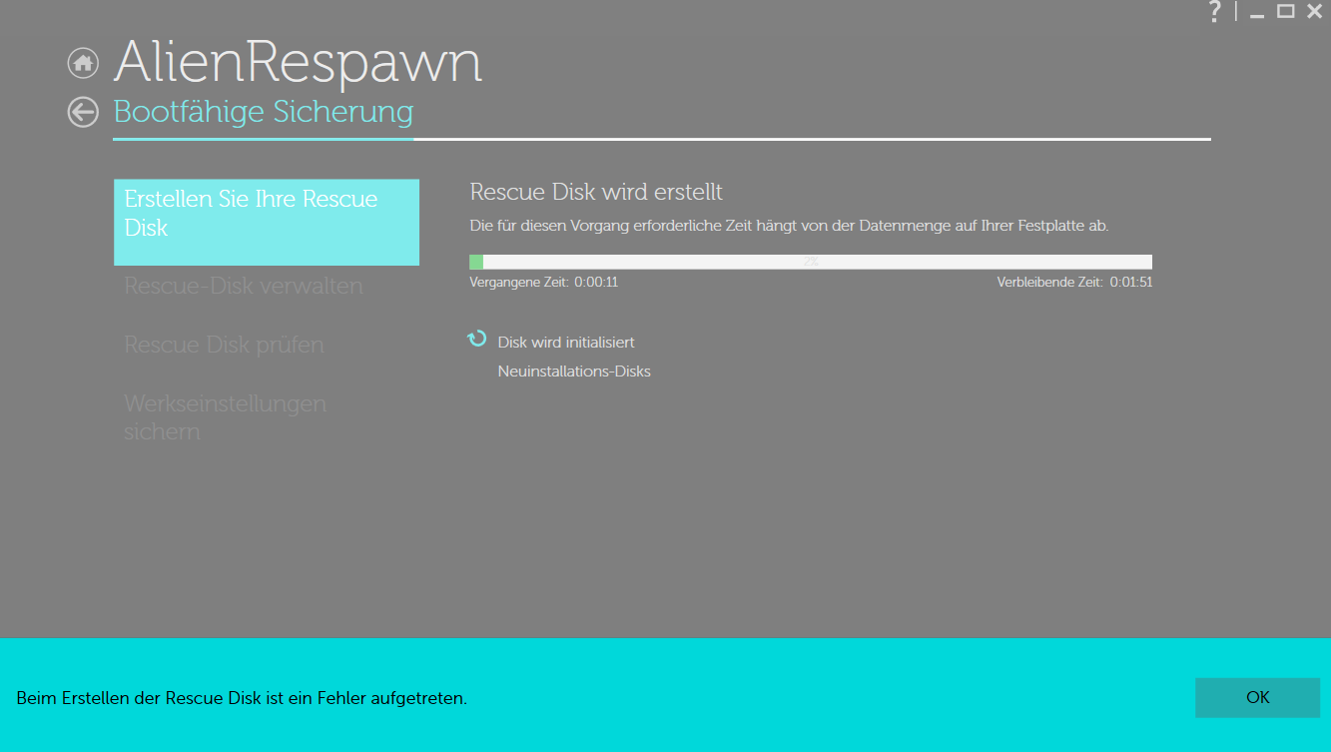This screenshot has height=752, width=1331.
Task: Maximize the AlienRespawn window
Action: point(1286,12)
